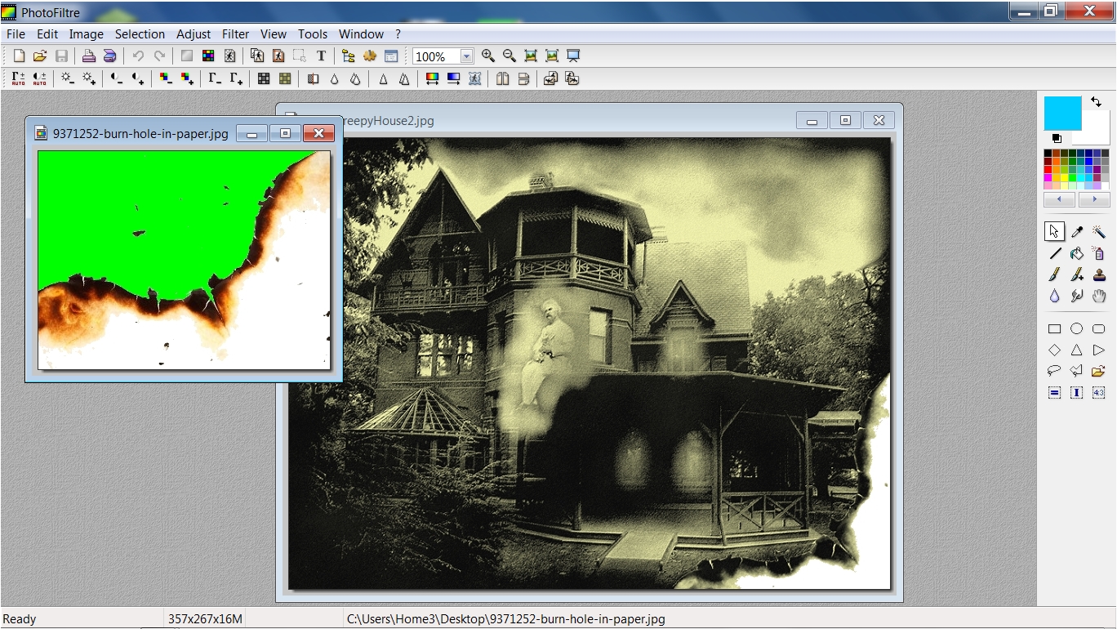The image size is (1117, 629).
Task: Apply Auto levels
Action: [18, 78]
